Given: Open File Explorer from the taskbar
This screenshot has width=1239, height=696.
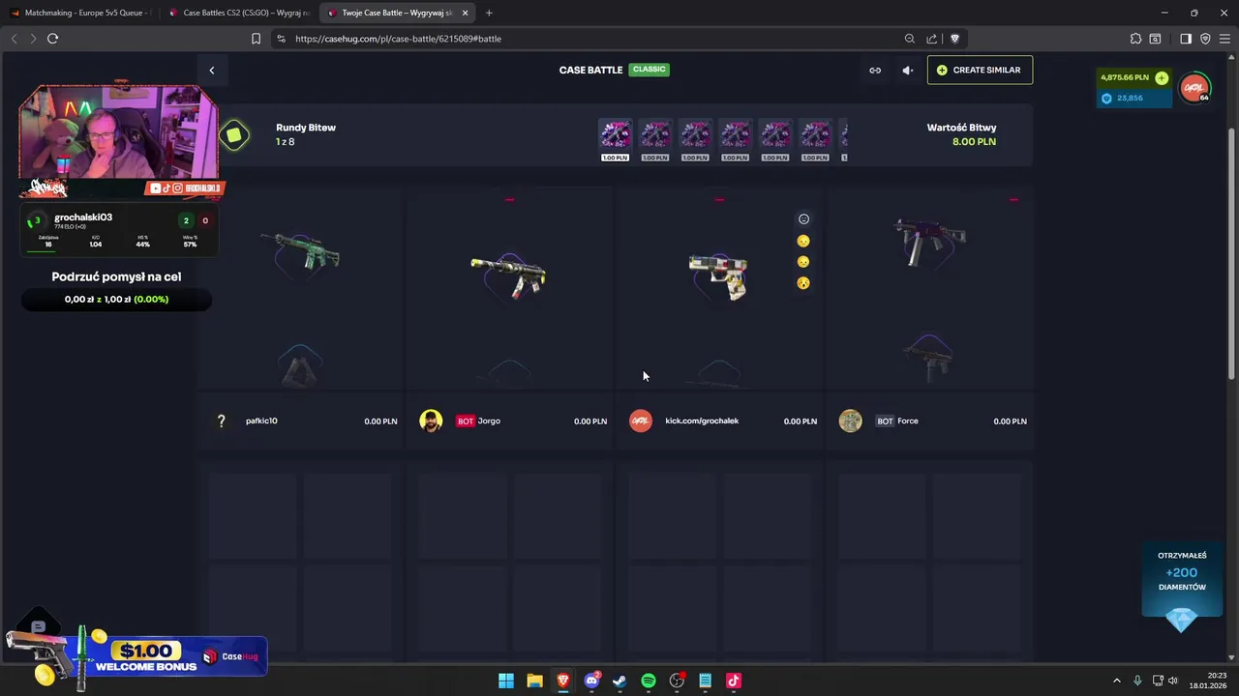Looking at the screenshot, I should (534, 681).
